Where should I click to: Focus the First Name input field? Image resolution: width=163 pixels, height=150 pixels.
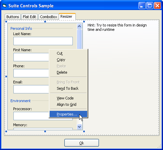click(x=31, y=57)
